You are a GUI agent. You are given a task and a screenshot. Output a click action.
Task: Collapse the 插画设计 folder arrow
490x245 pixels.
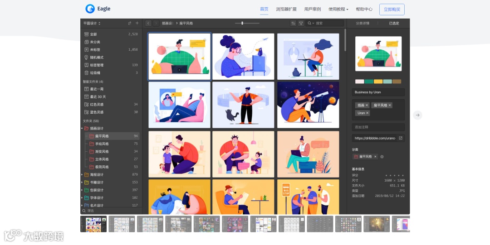coord(82,128)
